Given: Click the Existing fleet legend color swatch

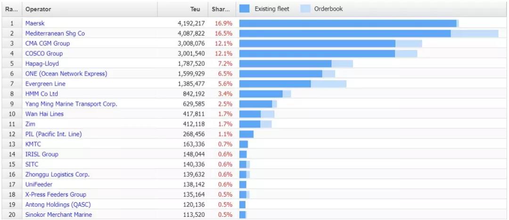Looking at the screenshot, I should click(244, 9).
